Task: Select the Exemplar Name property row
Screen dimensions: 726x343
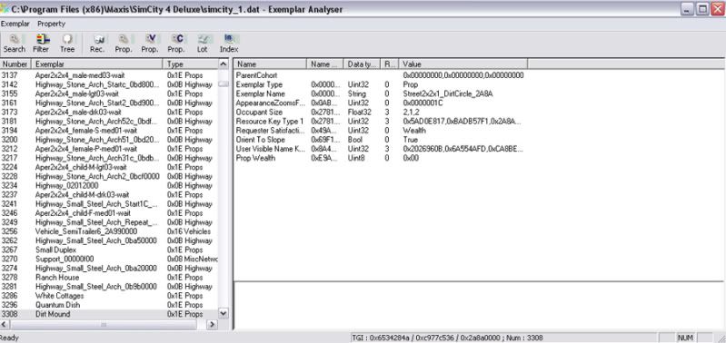Action: coord(380,93)
